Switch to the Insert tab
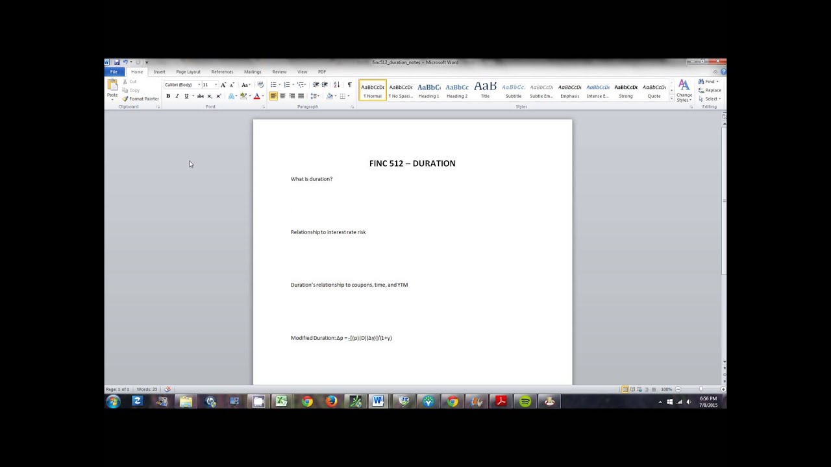Screen dimensions: 831x467 159,72
